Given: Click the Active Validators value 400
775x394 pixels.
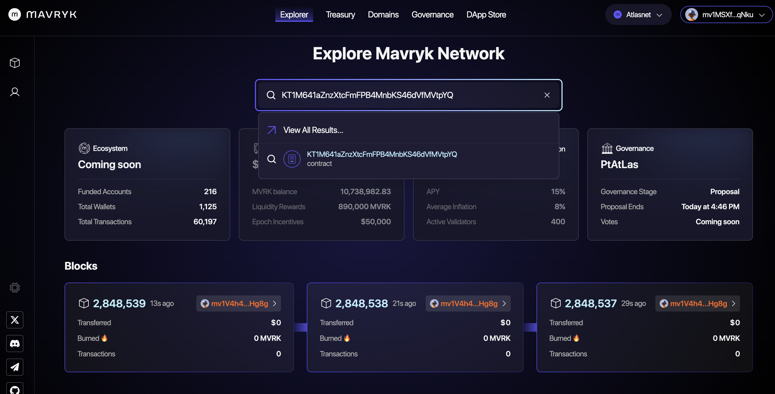Looking at the screenshot, I should tap(558, 222).
